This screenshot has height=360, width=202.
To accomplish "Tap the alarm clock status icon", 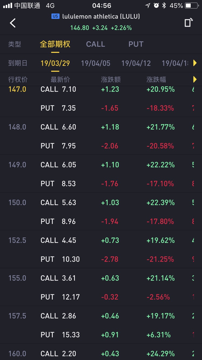I will (156, 6).
